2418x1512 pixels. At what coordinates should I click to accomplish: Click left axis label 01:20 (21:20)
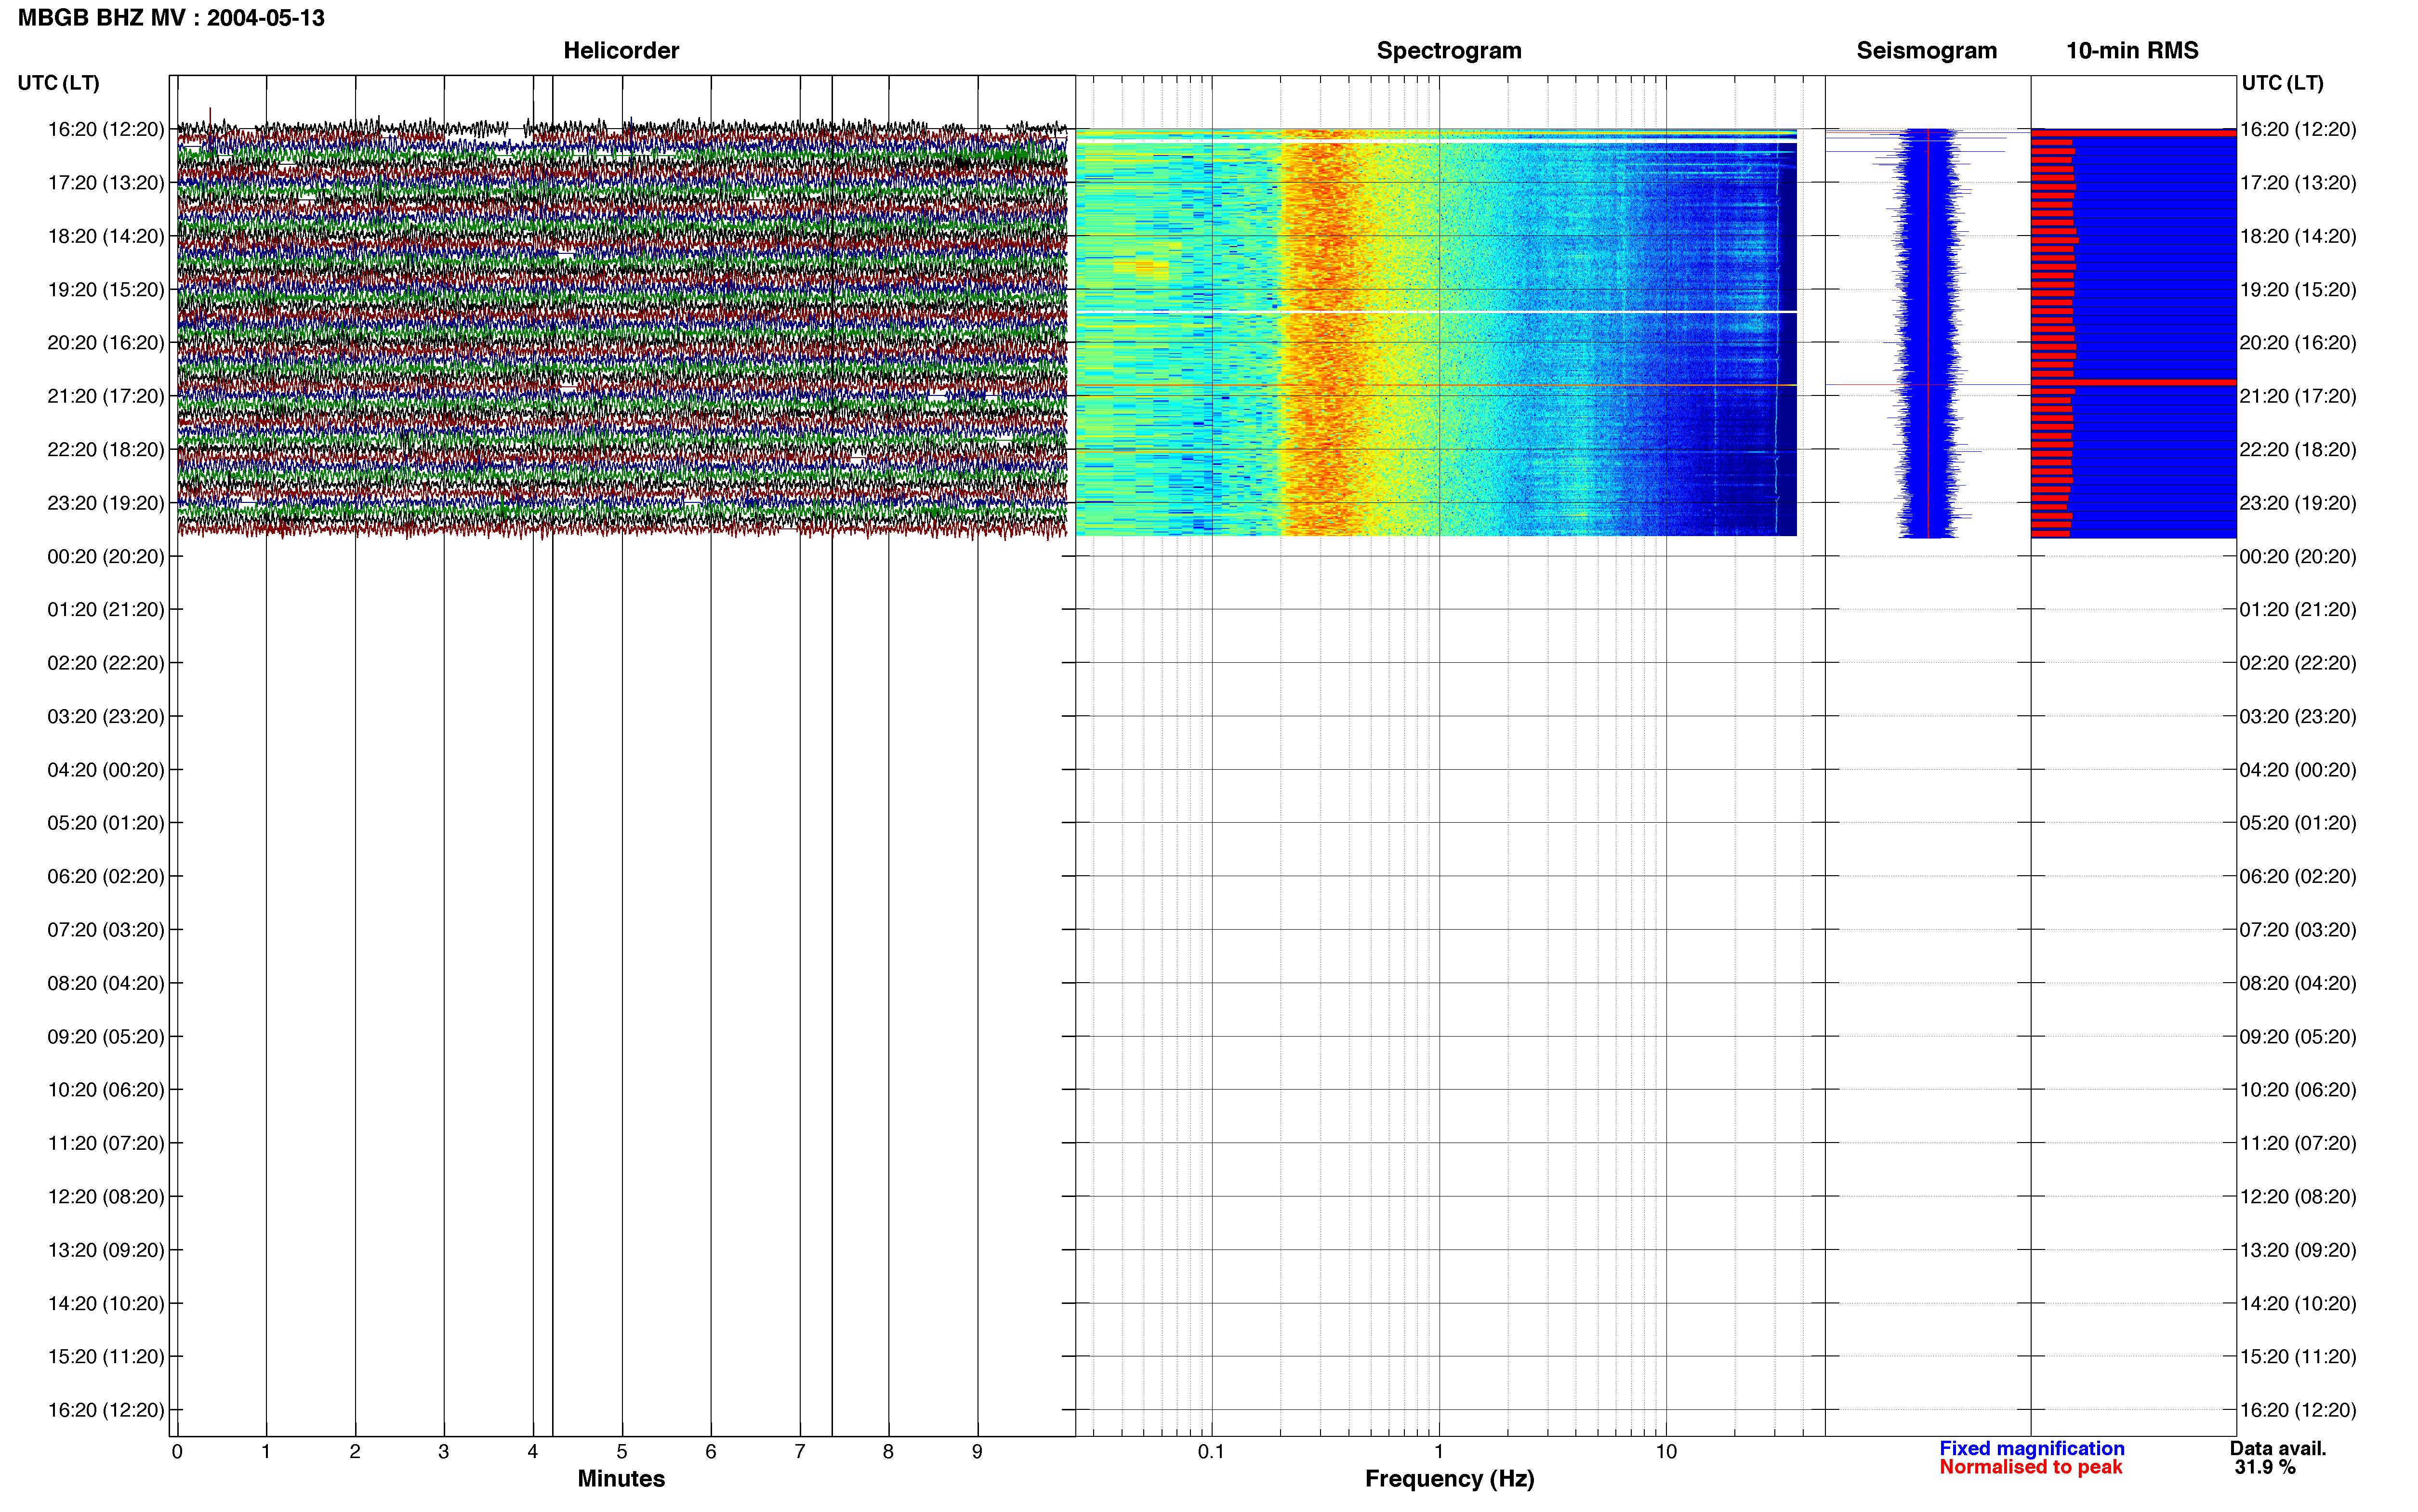pyautogui.click(x=106, y=609)
